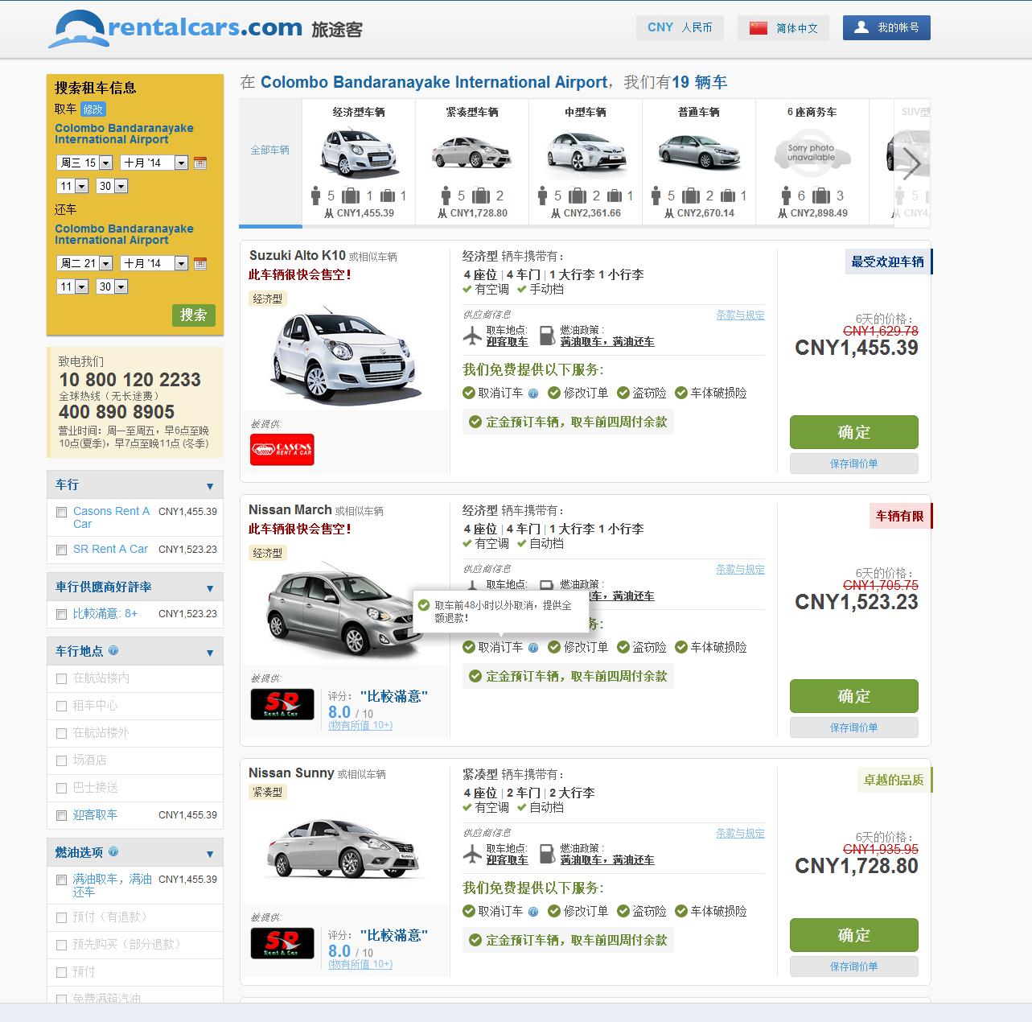Click the Nissan Sunny car photo
This screenshot has width=1032, height=1022.
tap(346, 849)
